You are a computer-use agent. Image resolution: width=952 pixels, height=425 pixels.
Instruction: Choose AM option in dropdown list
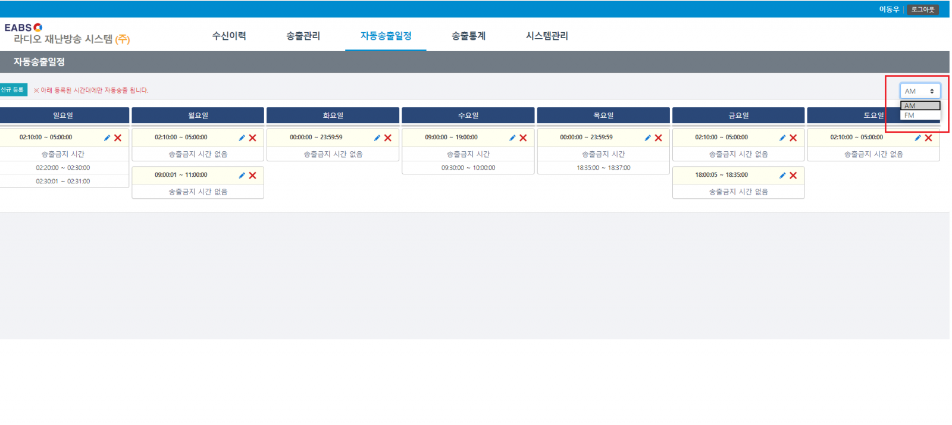coord(919,106)
